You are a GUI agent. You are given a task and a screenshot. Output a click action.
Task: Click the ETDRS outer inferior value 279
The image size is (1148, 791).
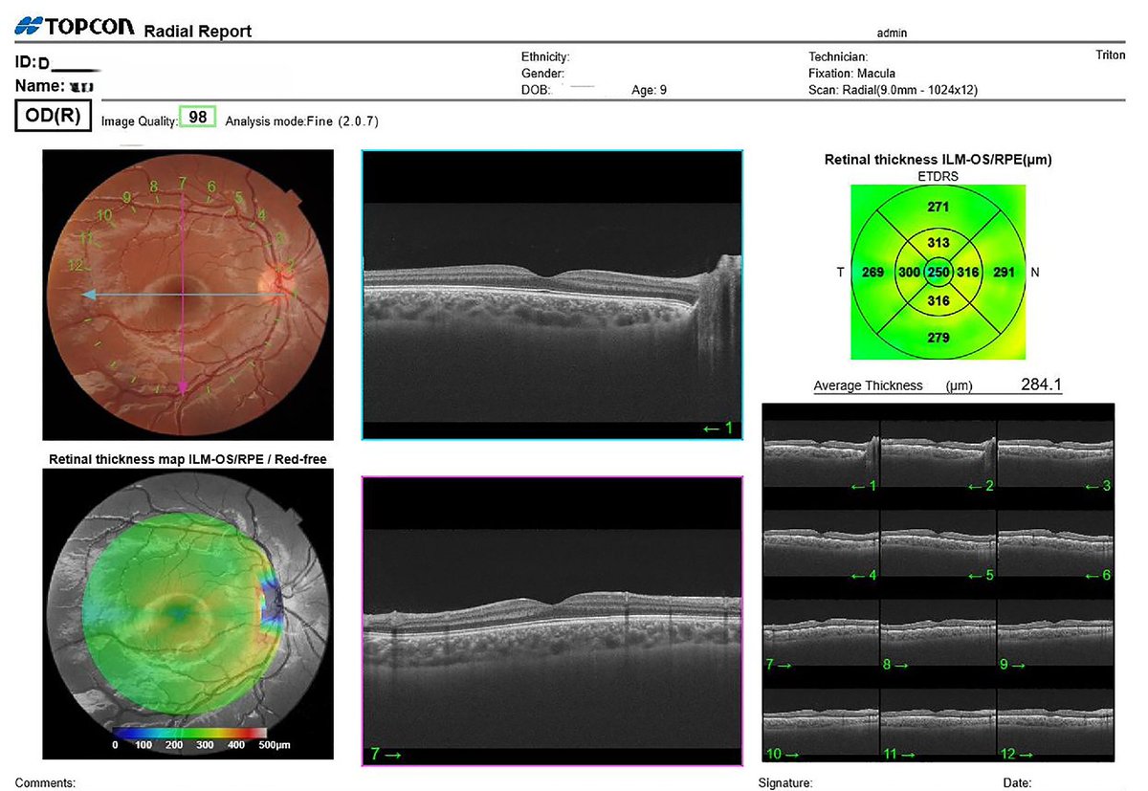[x=938, y=338]
